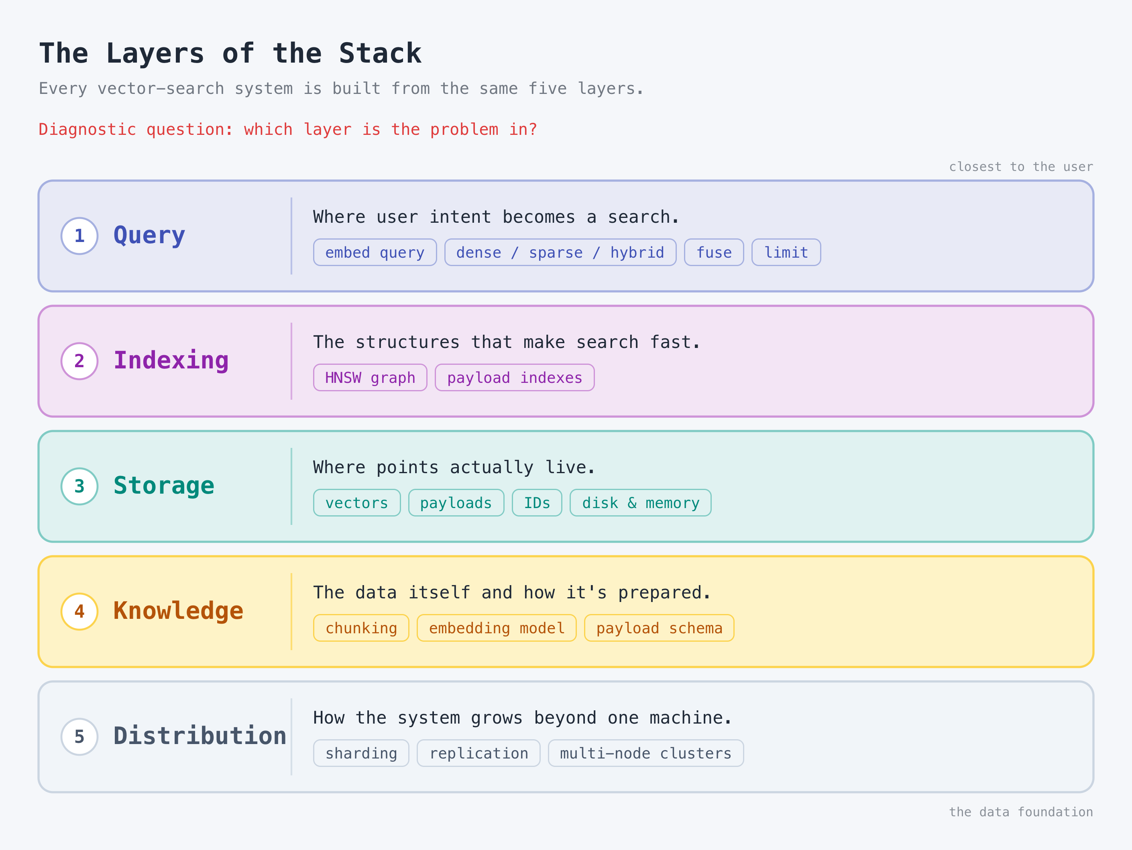Click the 'the data foundation' caption
Screen dimensions: 1132x850
point(1021,812)
